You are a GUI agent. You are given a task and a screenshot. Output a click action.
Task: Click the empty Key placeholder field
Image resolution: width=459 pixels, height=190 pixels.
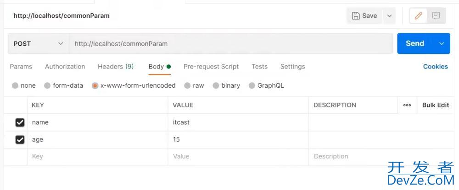pos(98,157)
